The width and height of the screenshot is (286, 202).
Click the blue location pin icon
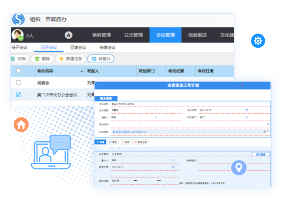[x=239, y=168]
